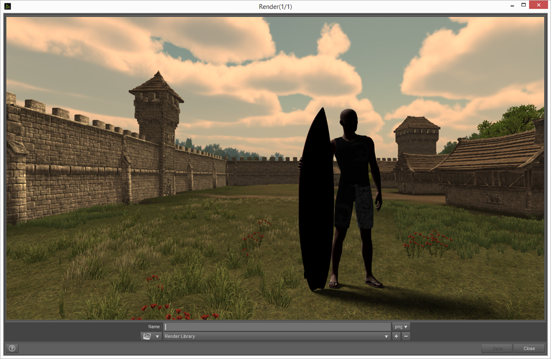Click the Save button
The image size is (551, 359).
point(497,349)
